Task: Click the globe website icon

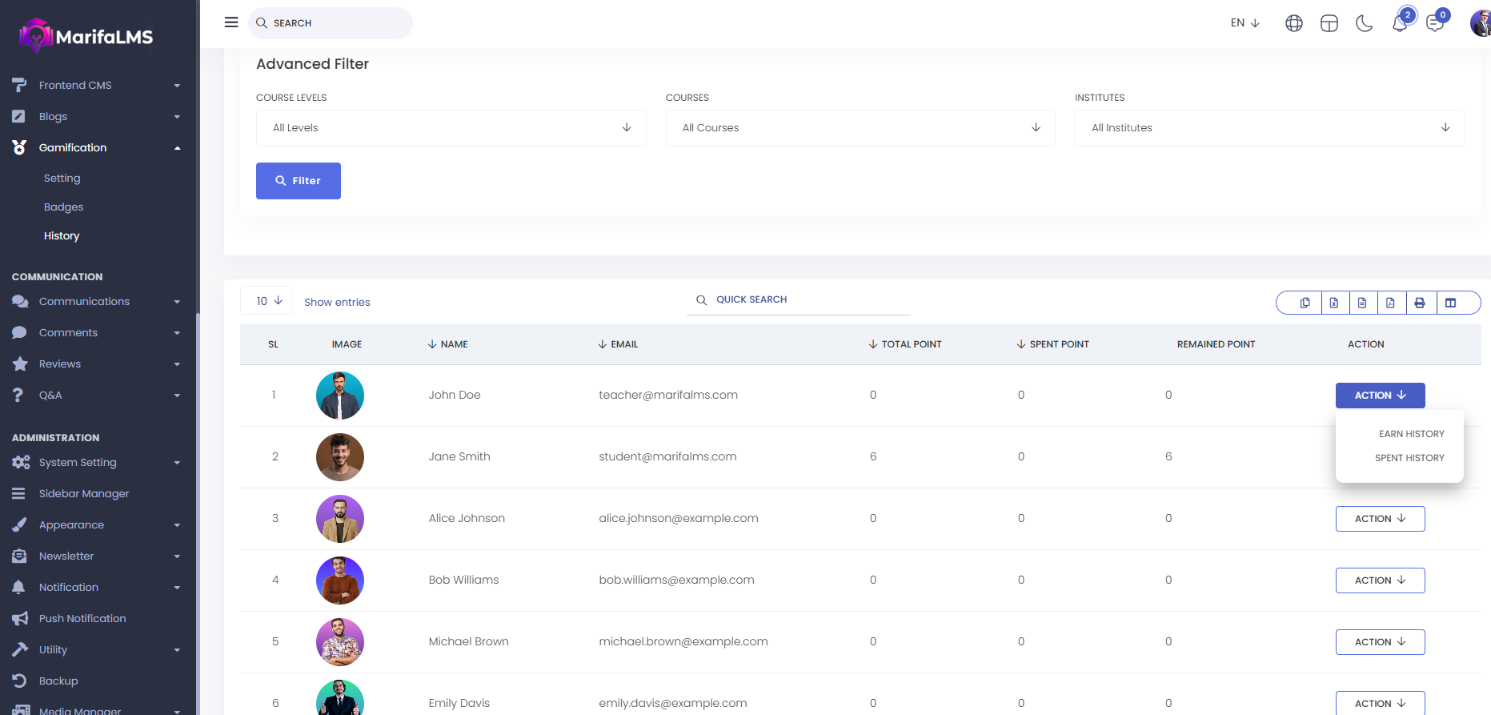Action: (1294, 24)
